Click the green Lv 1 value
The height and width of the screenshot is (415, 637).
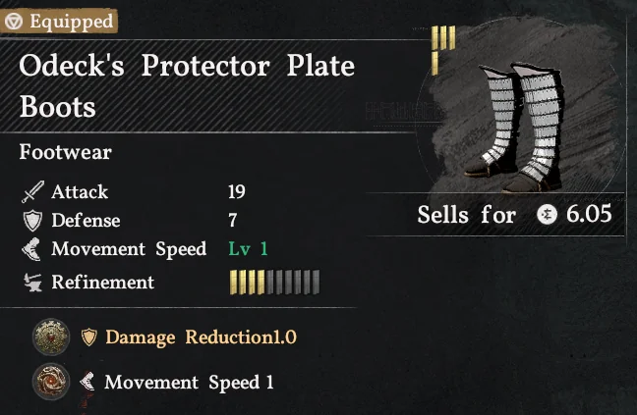pos(248,249)
